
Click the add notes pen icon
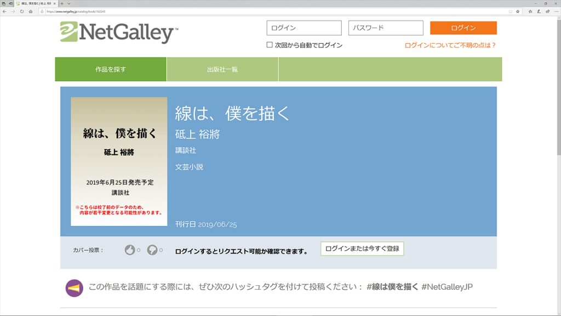pos(539,12)
